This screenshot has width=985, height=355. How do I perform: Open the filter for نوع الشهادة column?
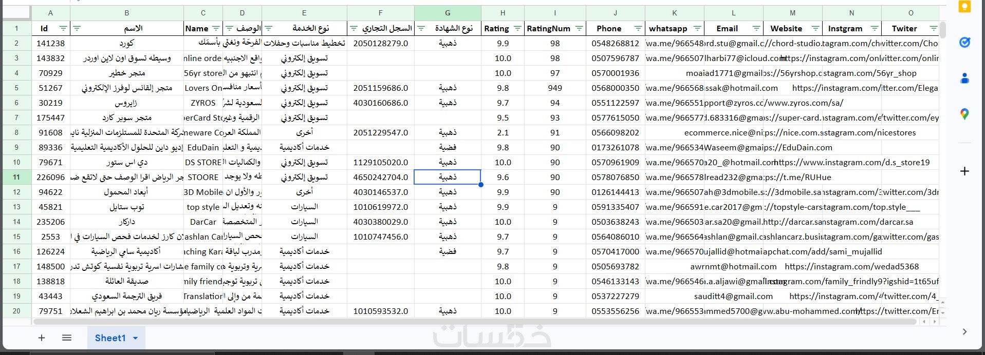click(421, 28)
